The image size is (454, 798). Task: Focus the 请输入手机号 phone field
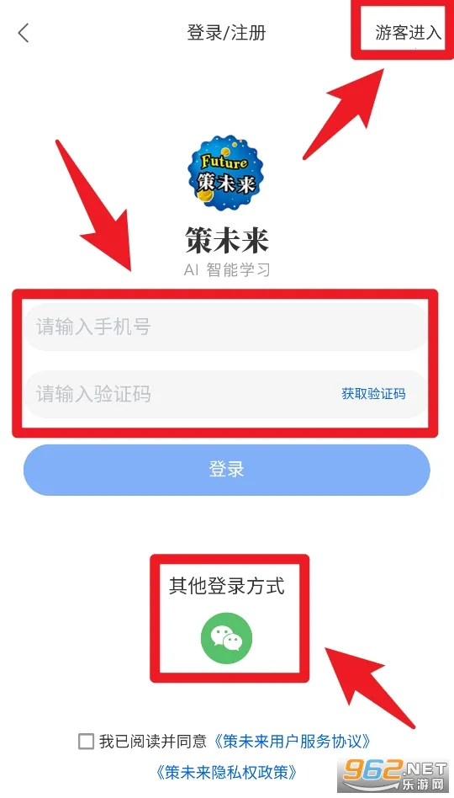[x=227, y=327]
